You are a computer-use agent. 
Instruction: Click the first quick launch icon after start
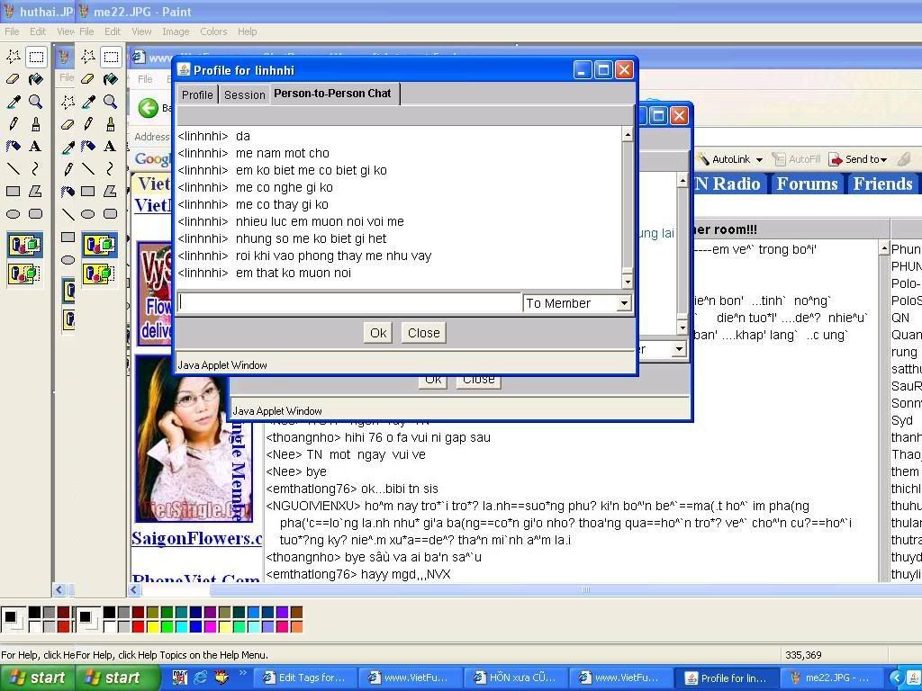[179, 677]
